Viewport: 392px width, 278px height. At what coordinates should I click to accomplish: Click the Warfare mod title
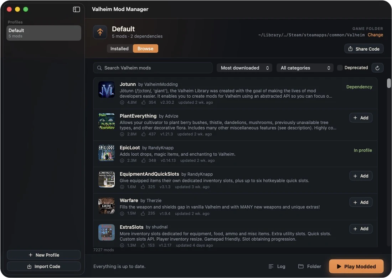click(x=129, y=201)
